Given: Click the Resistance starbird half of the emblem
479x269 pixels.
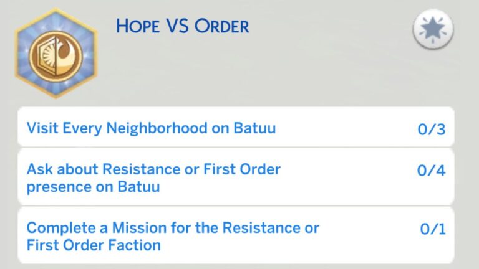Looking at the screenshot, I should coord(65,54).
